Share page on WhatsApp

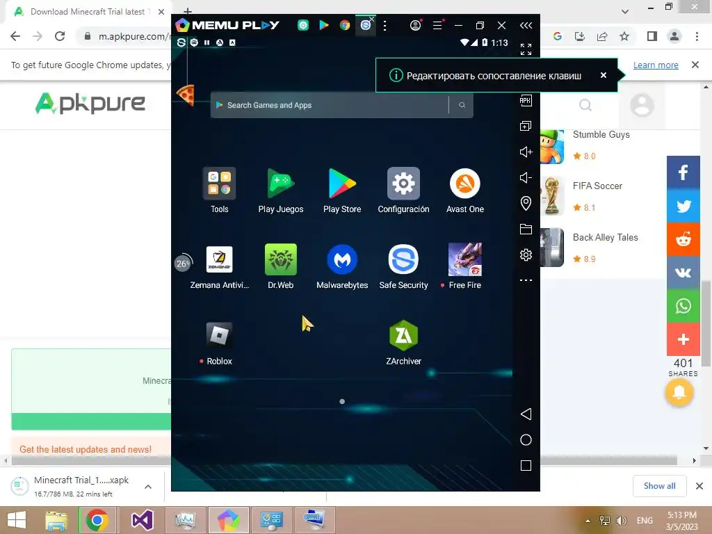tap(683, 306)
